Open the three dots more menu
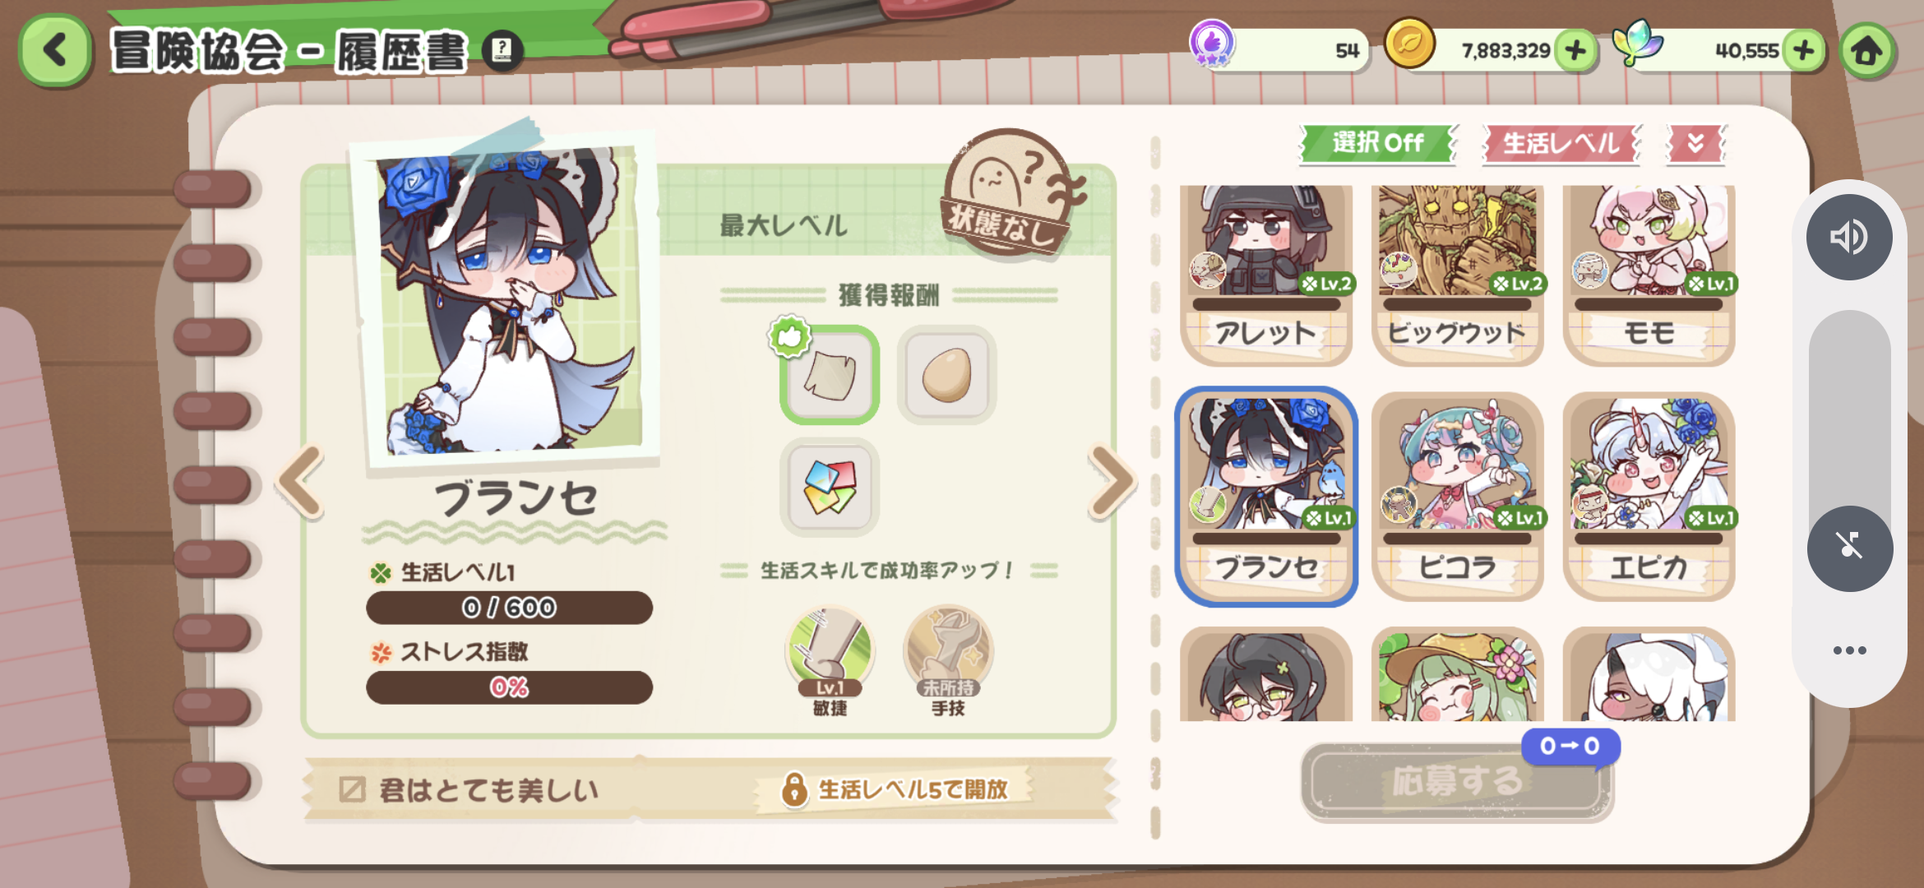 1849,650
